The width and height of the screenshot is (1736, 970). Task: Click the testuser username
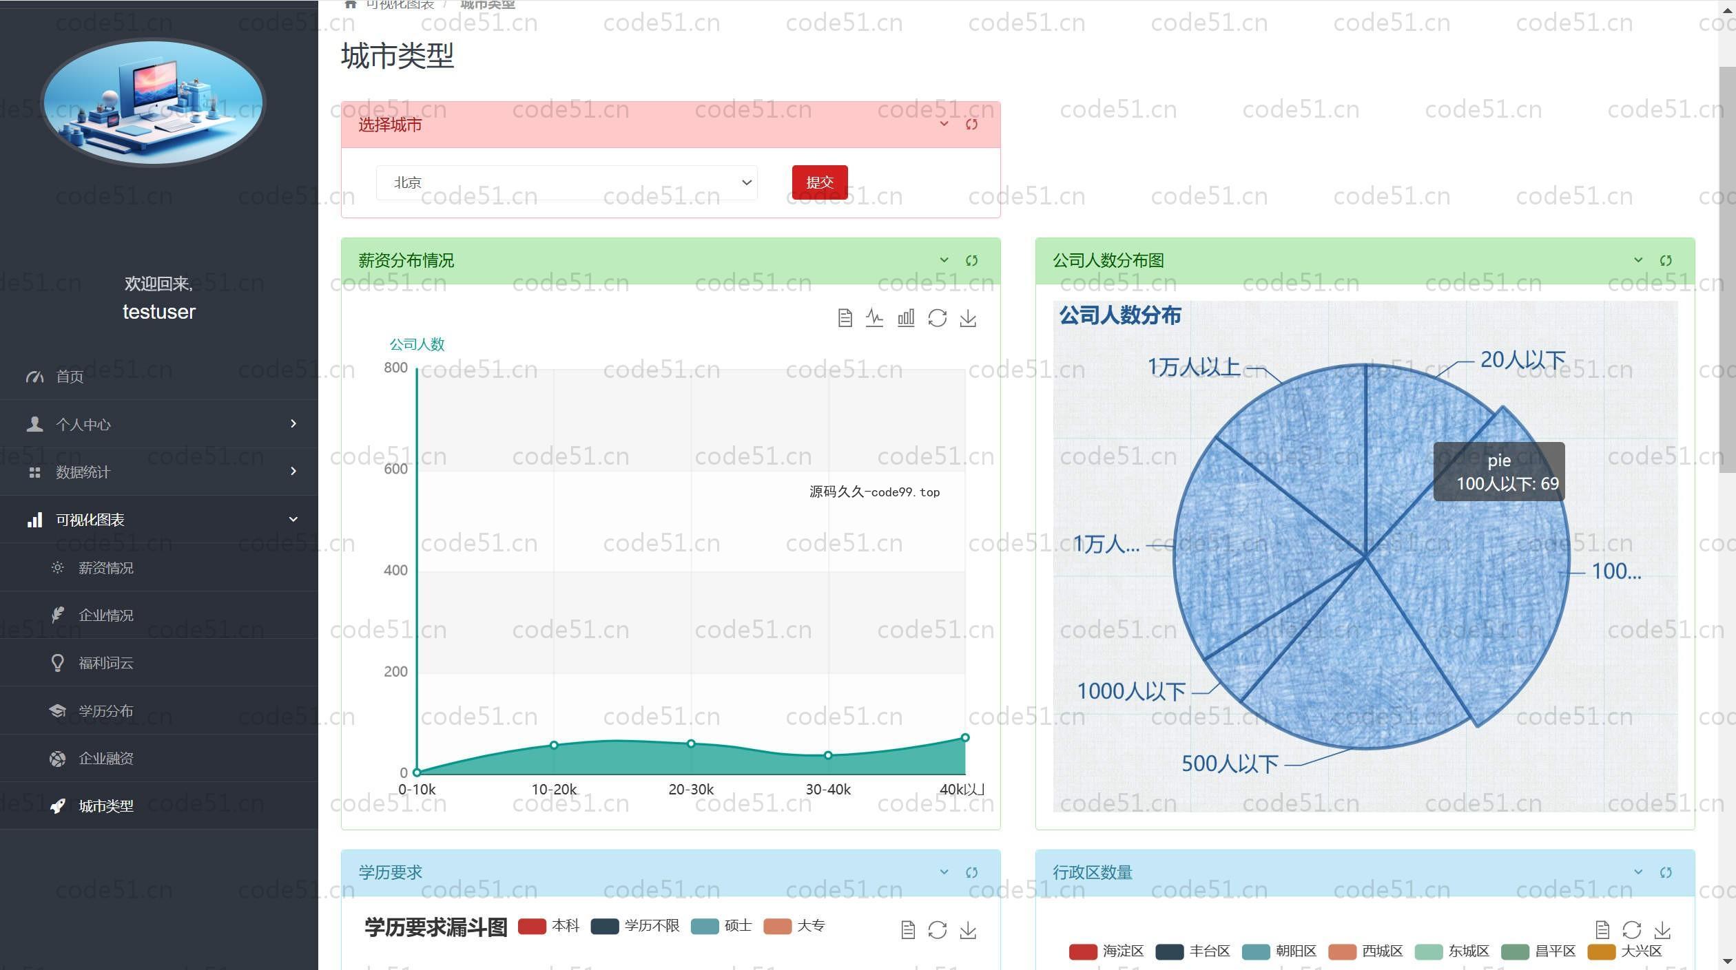point(159,312)
